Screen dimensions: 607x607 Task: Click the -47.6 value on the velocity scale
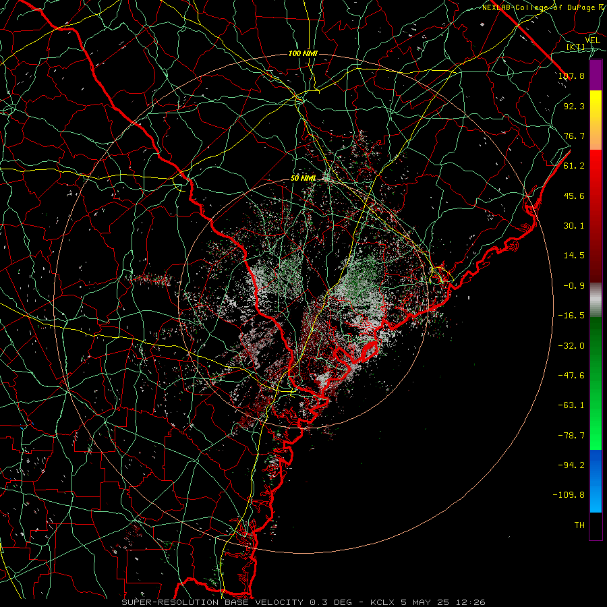(571, 376)
